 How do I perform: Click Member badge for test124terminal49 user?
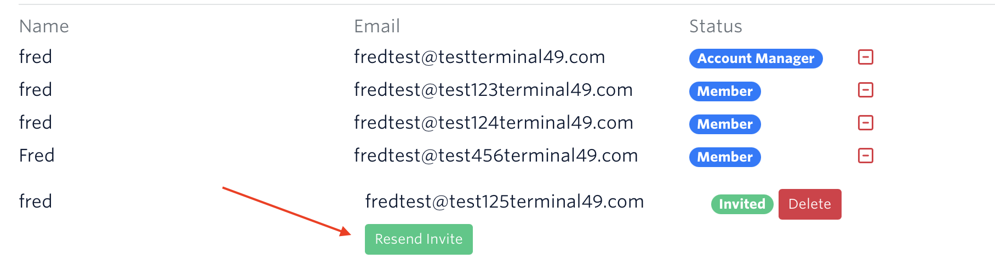coord(724,124)
